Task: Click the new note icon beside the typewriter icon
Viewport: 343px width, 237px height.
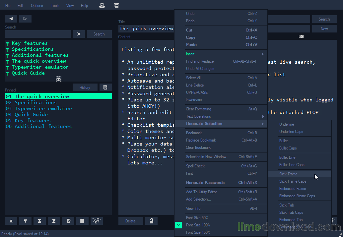Action: (116, 6)
